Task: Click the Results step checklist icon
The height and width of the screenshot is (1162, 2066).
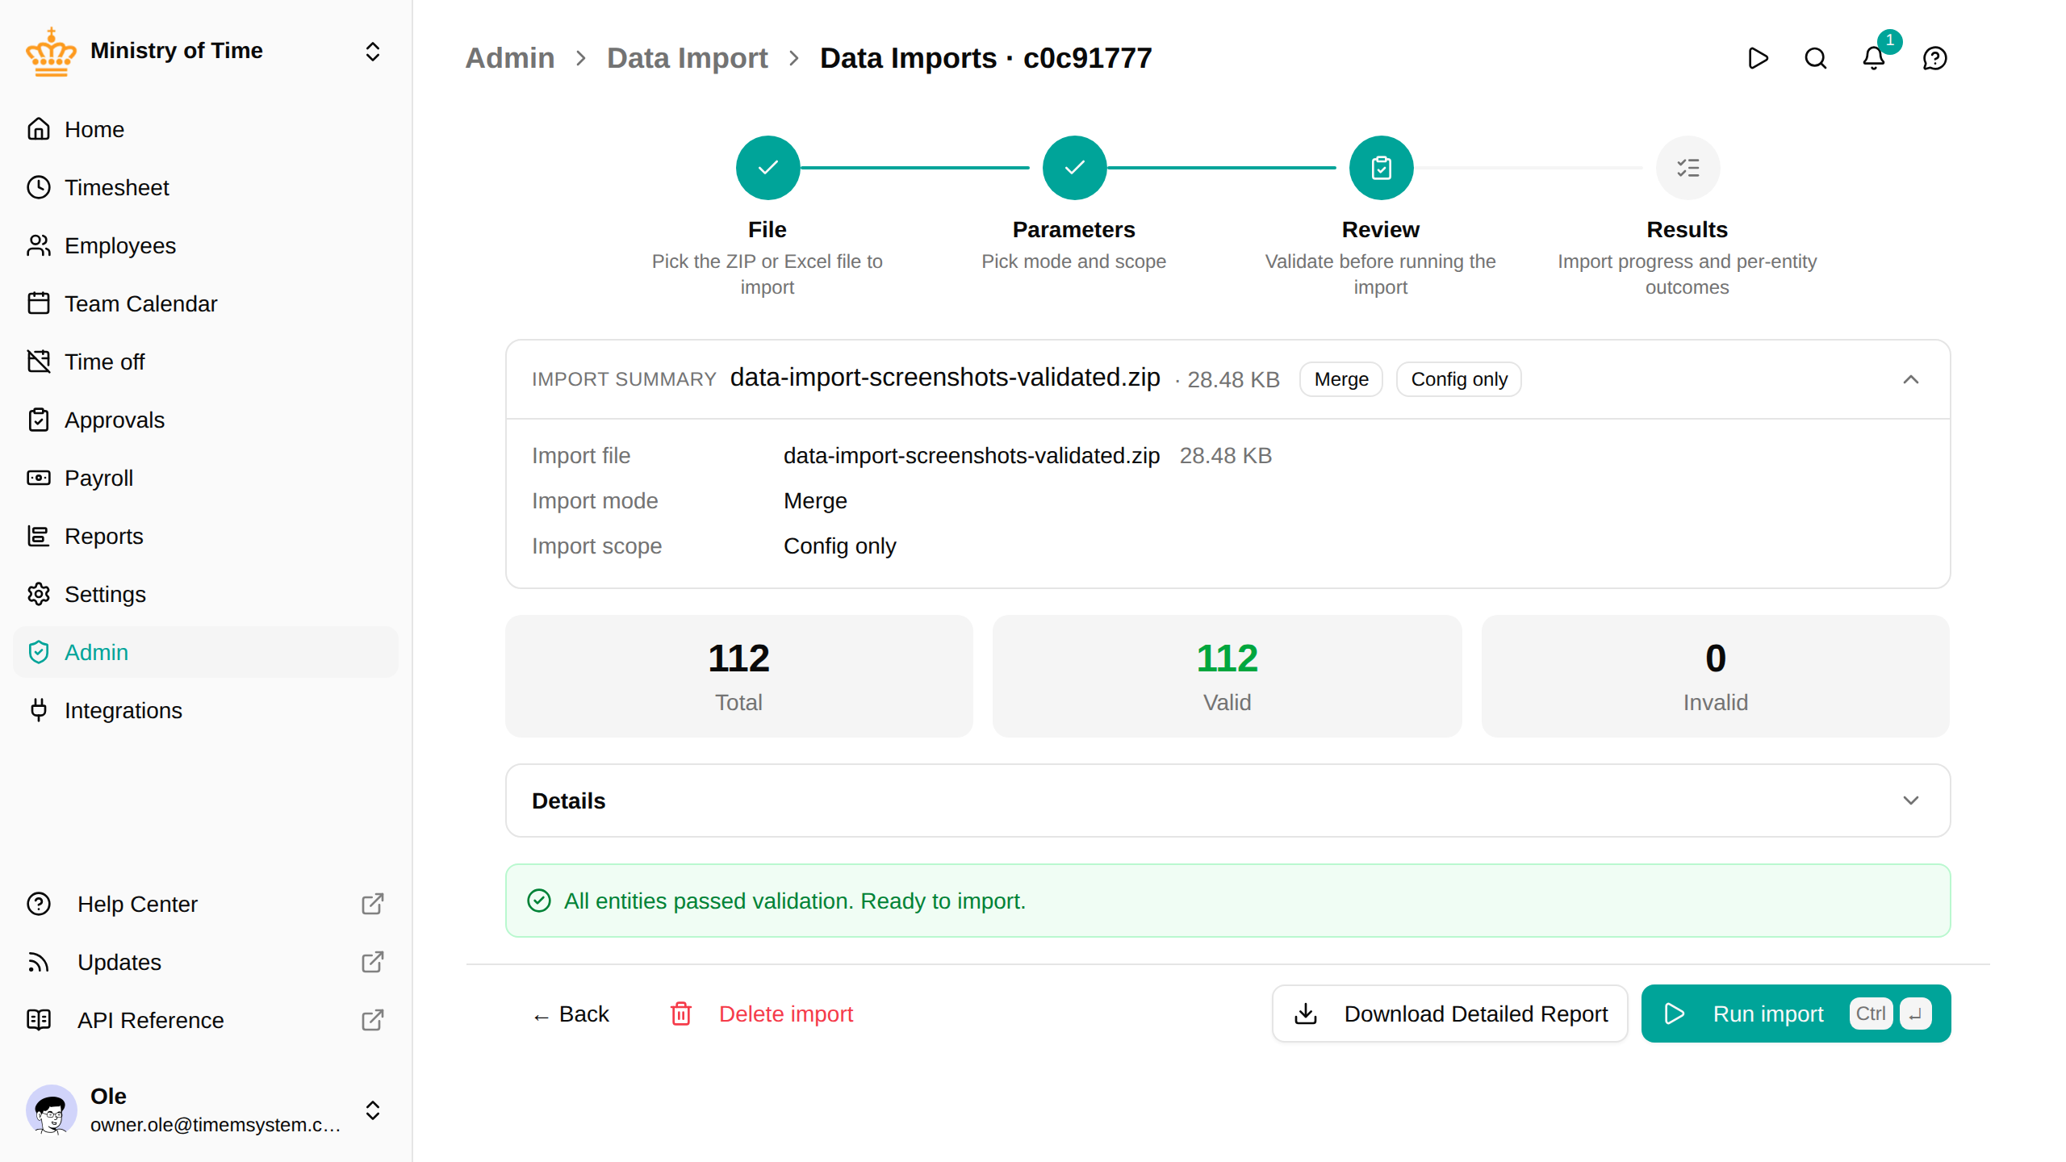Action: point(1688,168)
